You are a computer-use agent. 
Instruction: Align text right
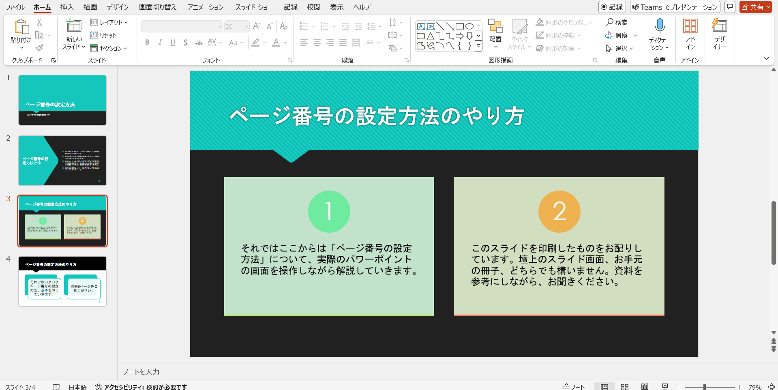click(x=330, y=43)
